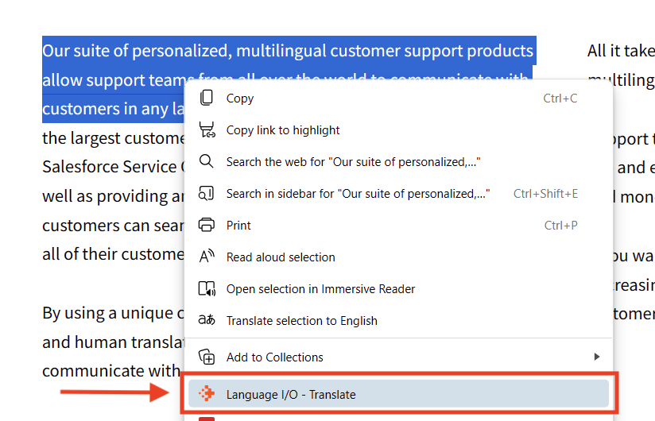Screen dimensions: 655x421
Task: Choose Translate selection to English
Action: [398, 320]
